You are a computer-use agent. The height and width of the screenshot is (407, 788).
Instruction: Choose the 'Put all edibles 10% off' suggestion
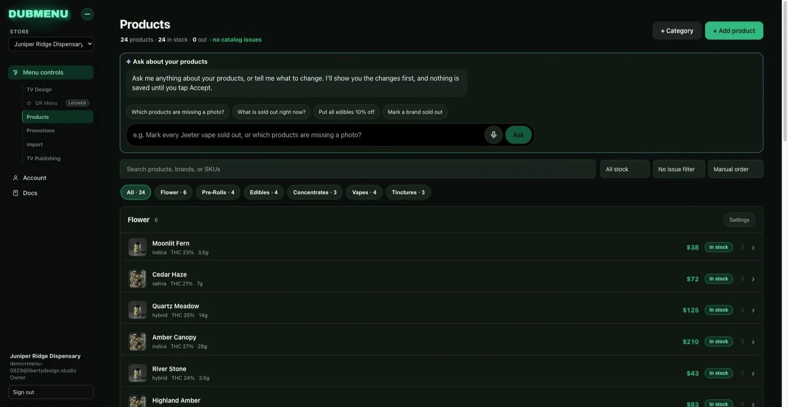[346, 112]
